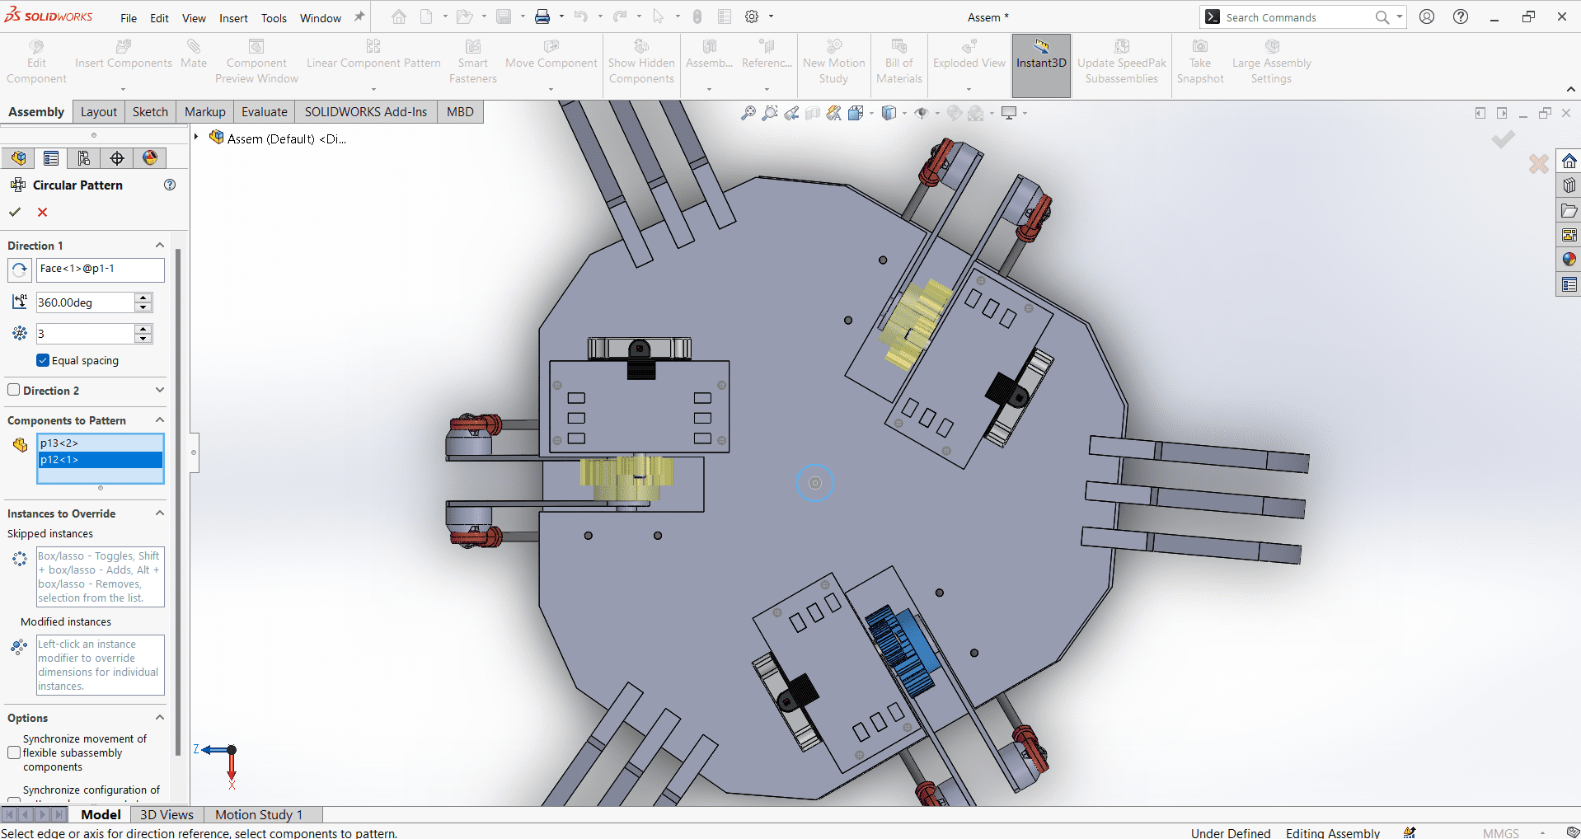Click the reverse direction icon beside Face<1>@p1-1
1581x839 pixels.
(20, 270)
